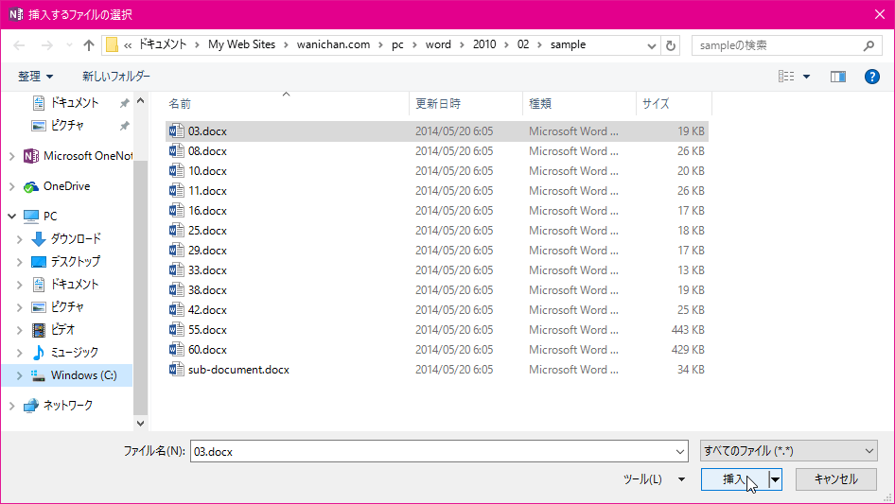The image size is (895, 504).
Task: Click the search magnifier icon
Action: [869, 45]
